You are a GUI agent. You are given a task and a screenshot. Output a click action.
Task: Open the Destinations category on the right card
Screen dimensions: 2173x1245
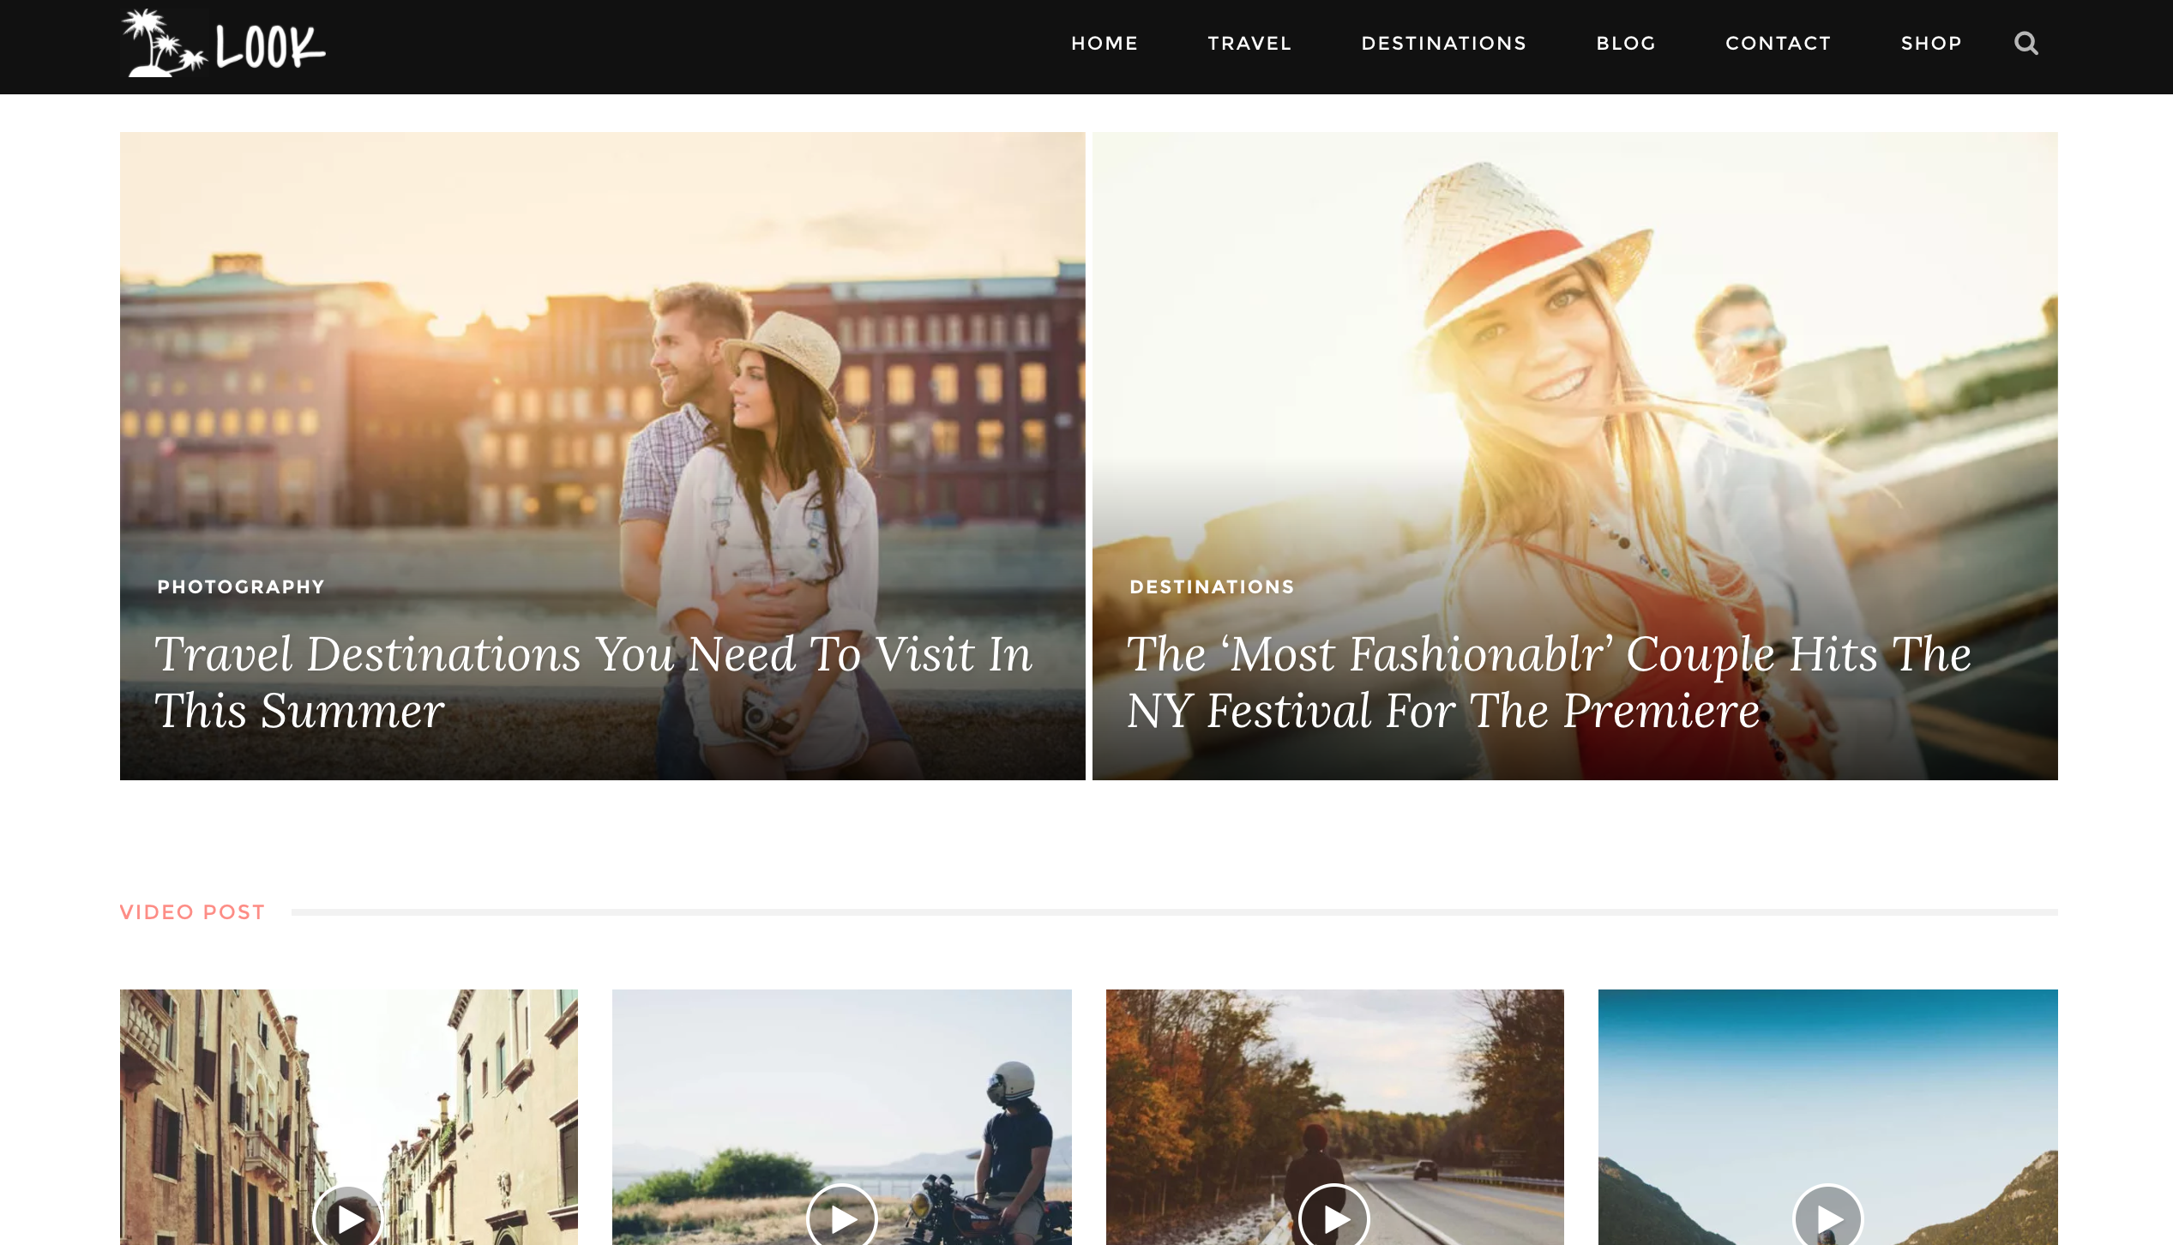(x=1212, y=586)
